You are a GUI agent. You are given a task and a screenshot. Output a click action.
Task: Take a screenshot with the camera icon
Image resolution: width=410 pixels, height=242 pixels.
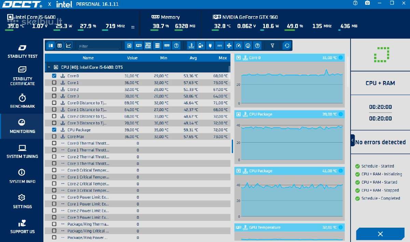[367, 3]
